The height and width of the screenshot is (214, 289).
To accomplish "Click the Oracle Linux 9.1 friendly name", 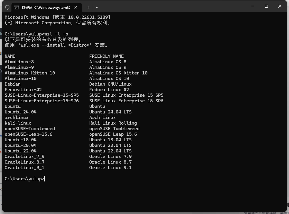I will click(x=110, y=167).
